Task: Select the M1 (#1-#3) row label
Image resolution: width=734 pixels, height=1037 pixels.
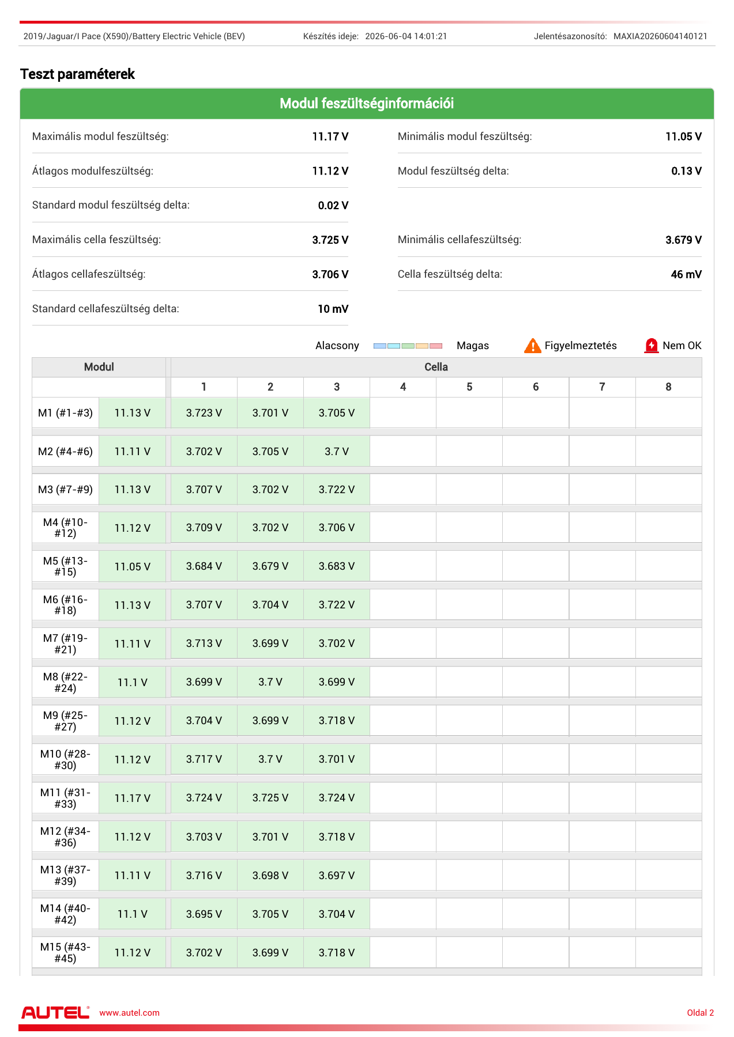Action: click(66, 413)
